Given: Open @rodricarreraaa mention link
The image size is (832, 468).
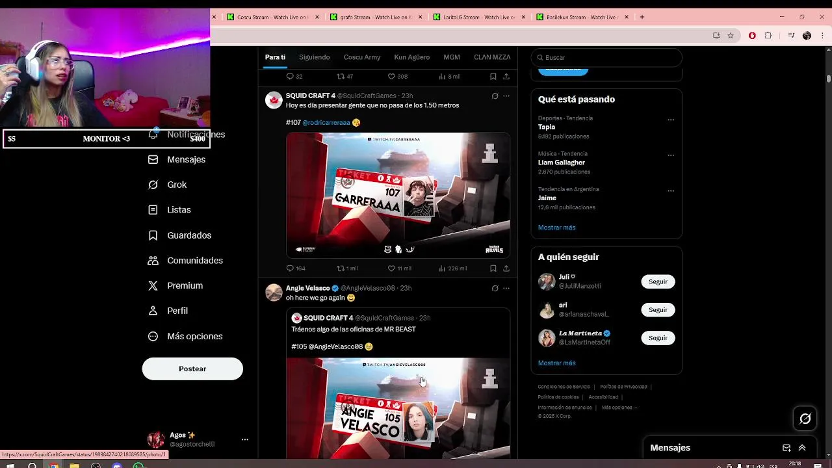Looking at the screenshot, I should pyautogui.click(x=326, y=122).
